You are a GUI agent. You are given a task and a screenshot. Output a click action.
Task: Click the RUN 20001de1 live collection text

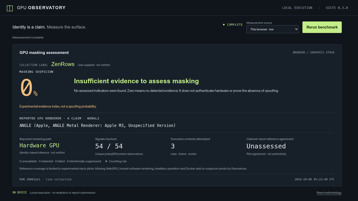45,180
